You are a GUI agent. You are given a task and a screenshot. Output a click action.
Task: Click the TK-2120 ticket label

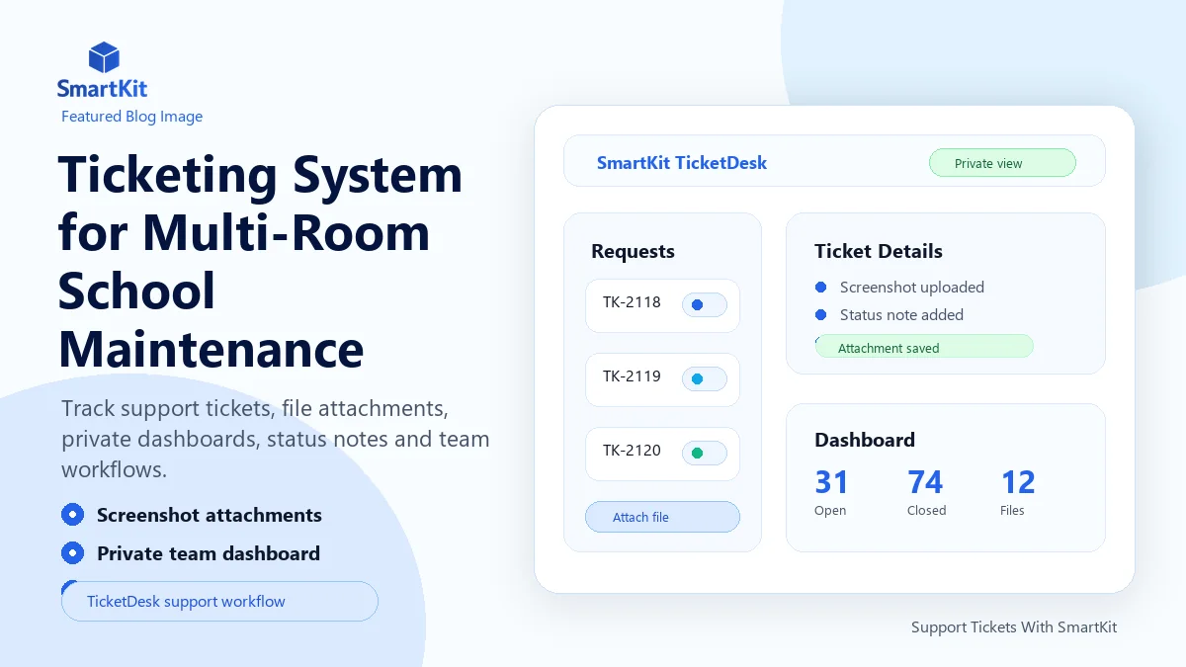(x=632, y=451)
